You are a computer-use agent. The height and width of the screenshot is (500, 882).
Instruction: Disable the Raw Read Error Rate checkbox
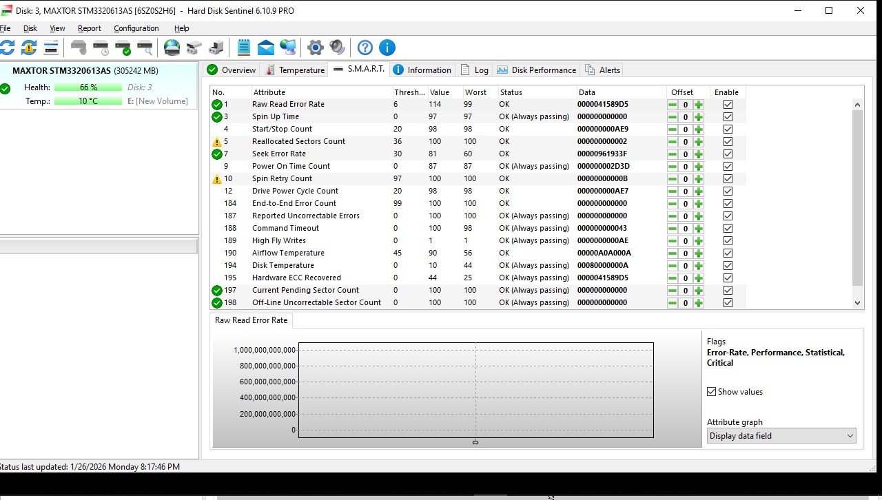(x=728, y=105)
